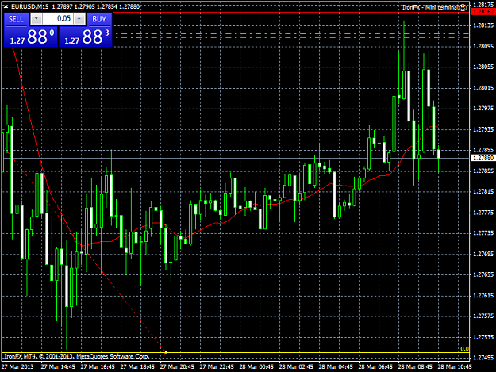
Task: Click the 1.27735 price scale label
Action: click(x=483, y=233)
